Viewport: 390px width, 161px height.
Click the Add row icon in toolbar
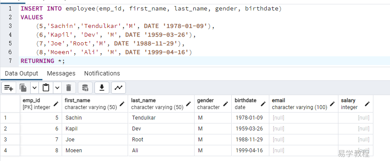(x=9, y=88)
